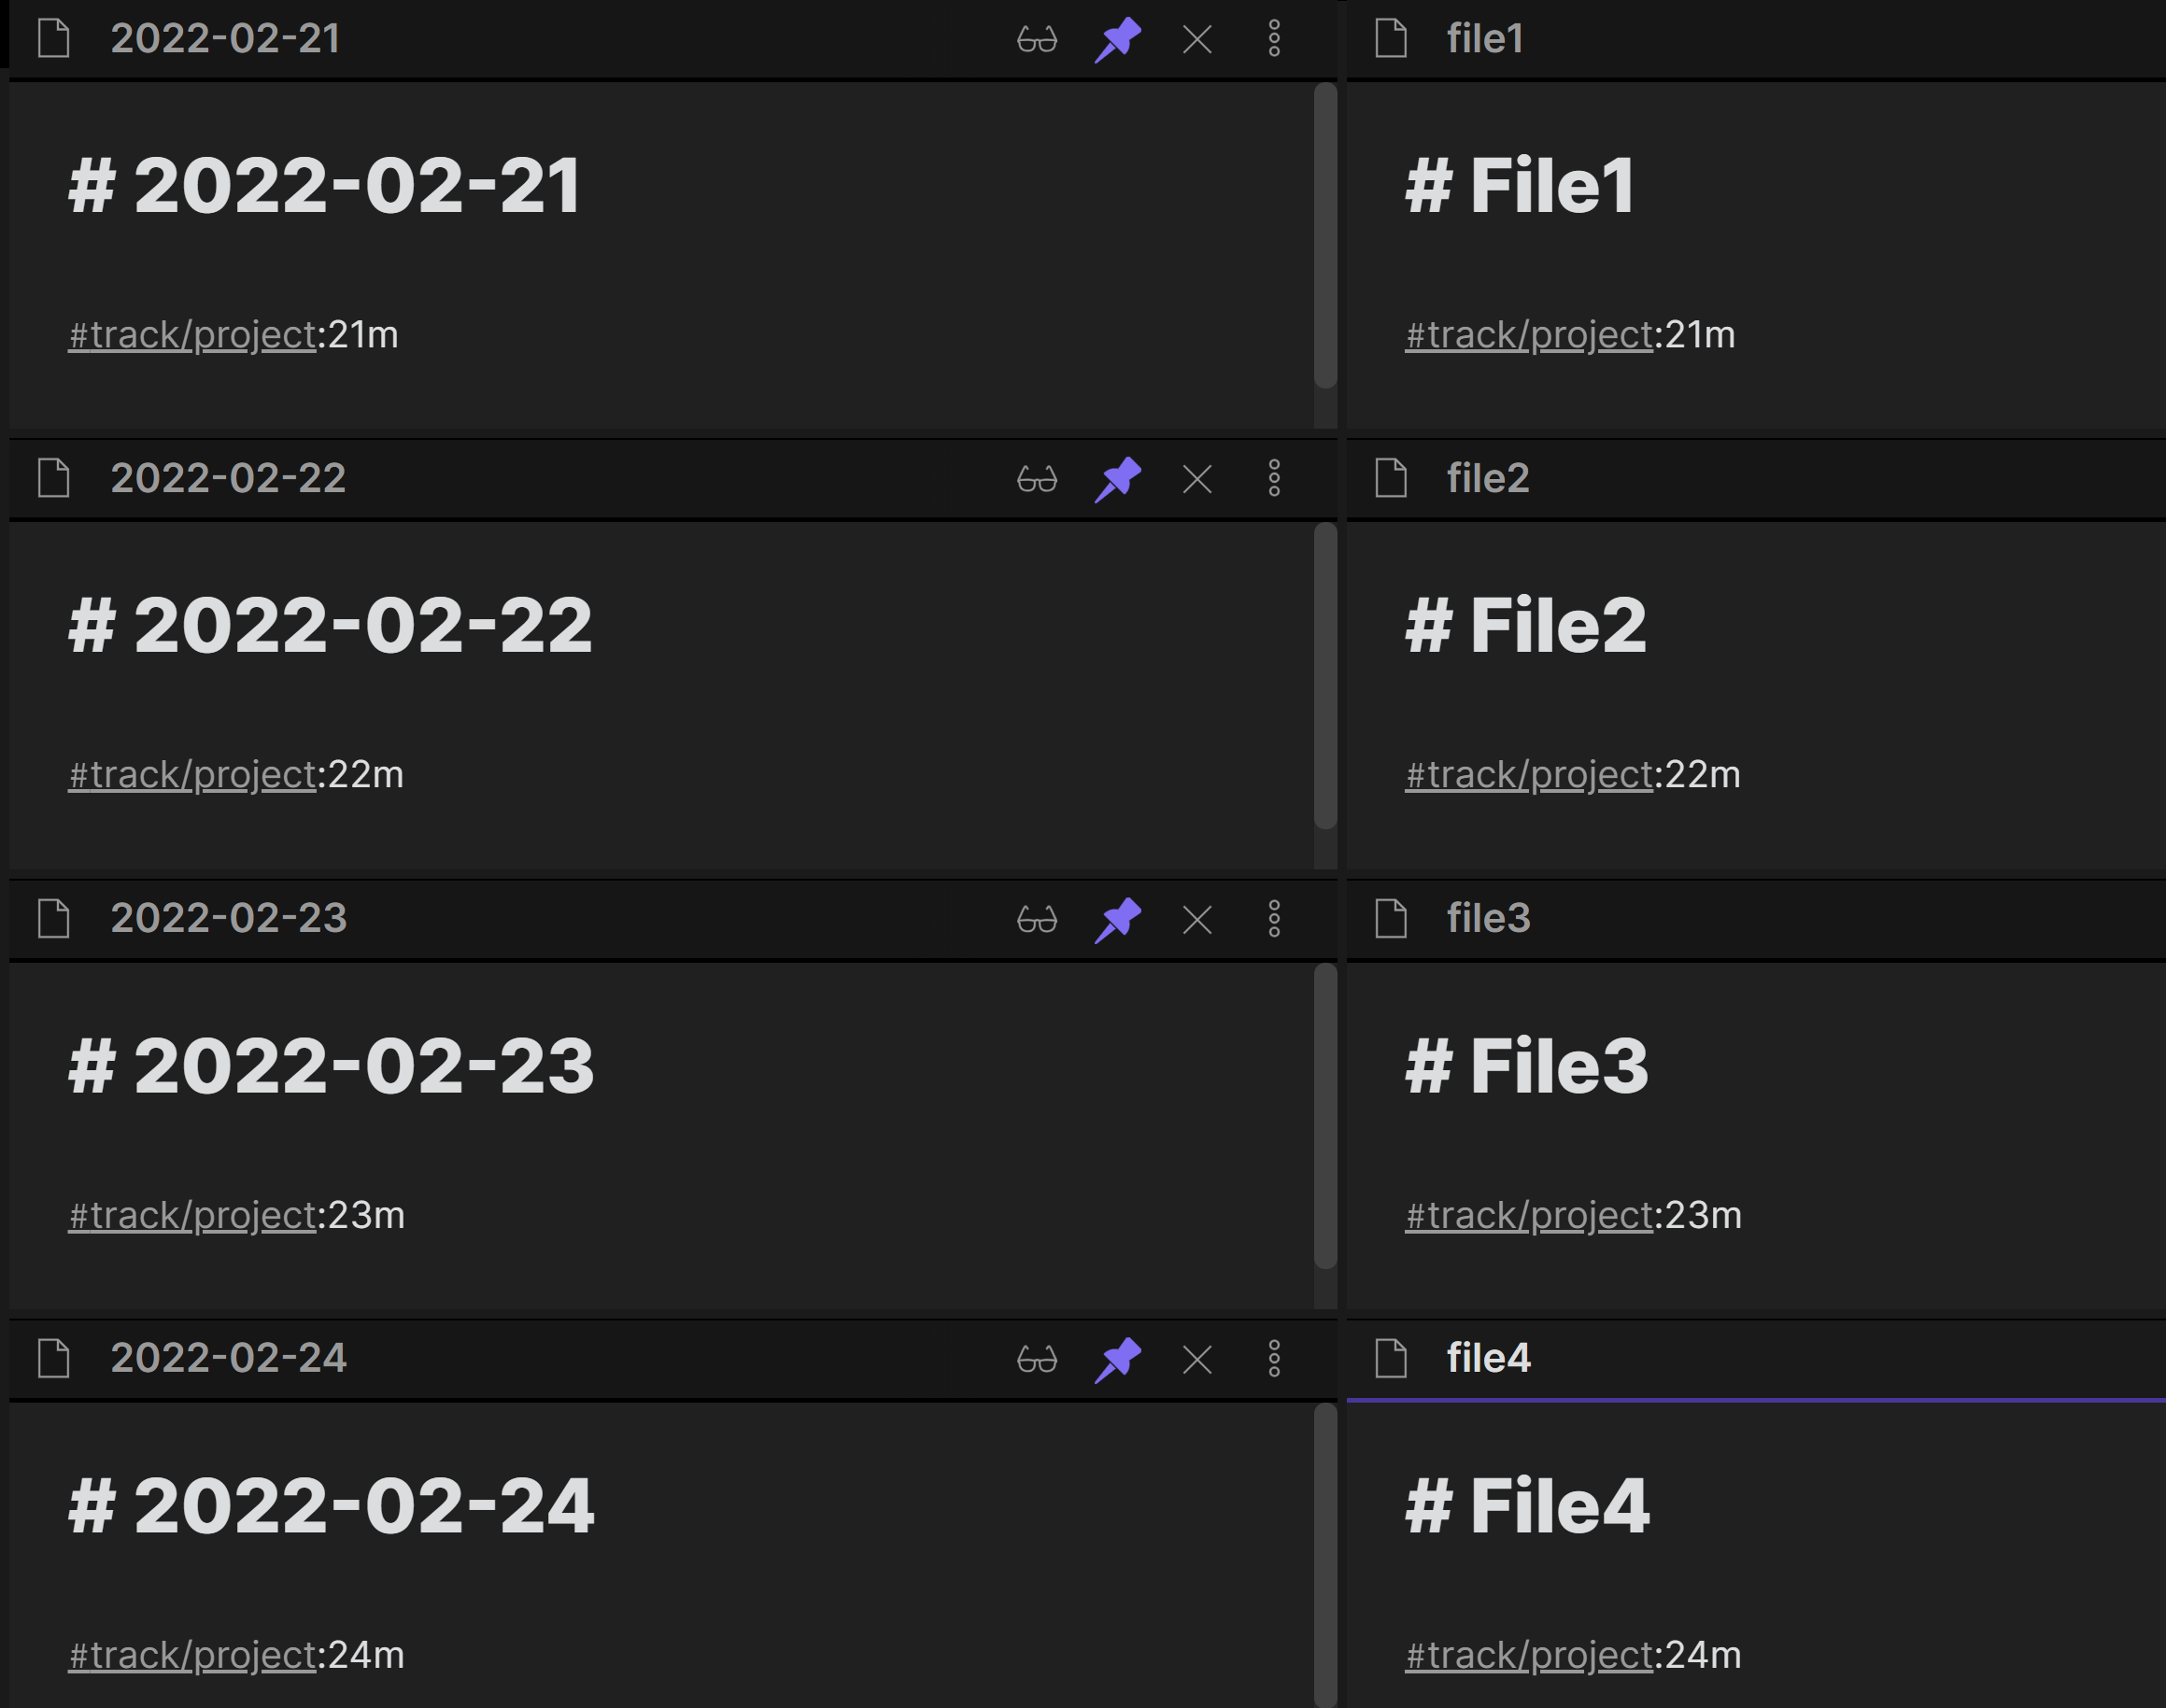Switch the 2022-02-23 pane to reading view
Screen dimensions: 2166x1708
(x=1039, y=919)
